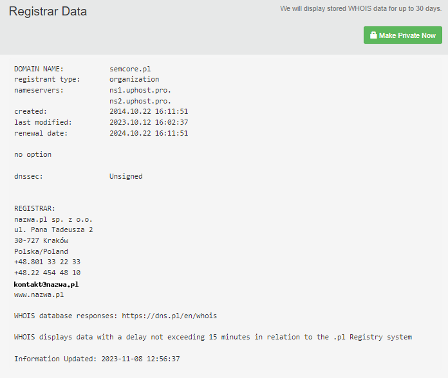Select the Registrar Data heading
The image size is (448, 378).
point(48,12)
